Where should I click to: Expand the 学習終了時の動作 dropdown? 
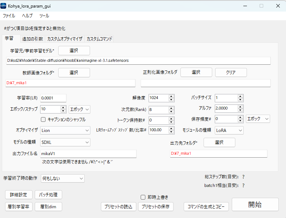(x=63, y=179)
